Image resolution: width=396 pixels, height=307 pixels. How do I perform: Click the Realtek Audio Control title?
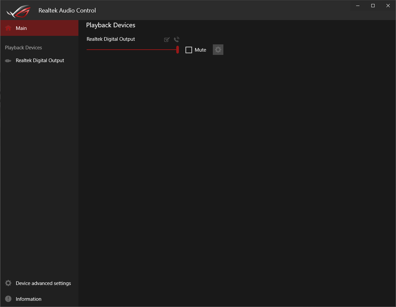click(x=67, y=11)
